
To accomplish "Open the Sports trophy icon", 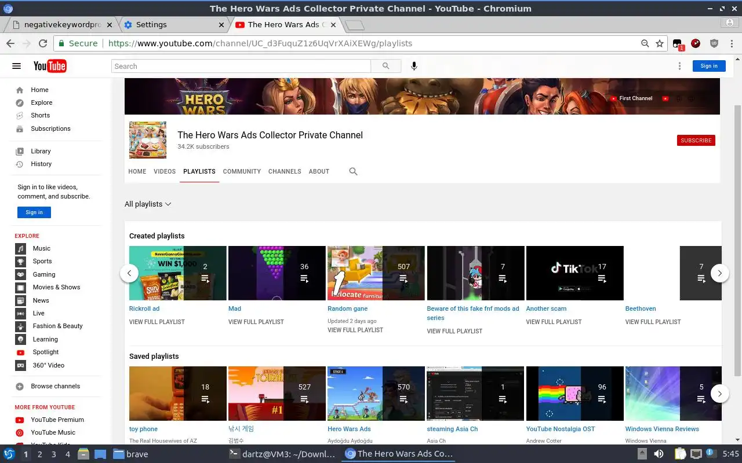I will coord(21,261).
